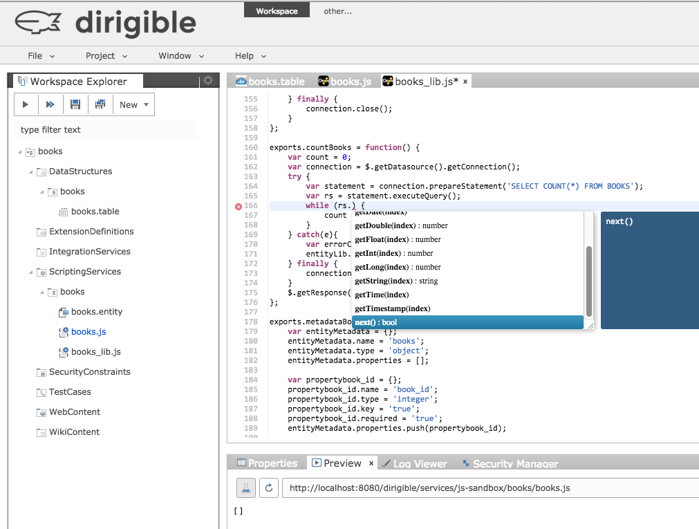Open the Security Manager tab
Image resolution: width=699 pixels, height=529 pixels.
click(510, 464)
